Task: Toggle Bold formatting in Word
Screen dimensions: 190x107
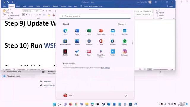Action: [23, 15]
